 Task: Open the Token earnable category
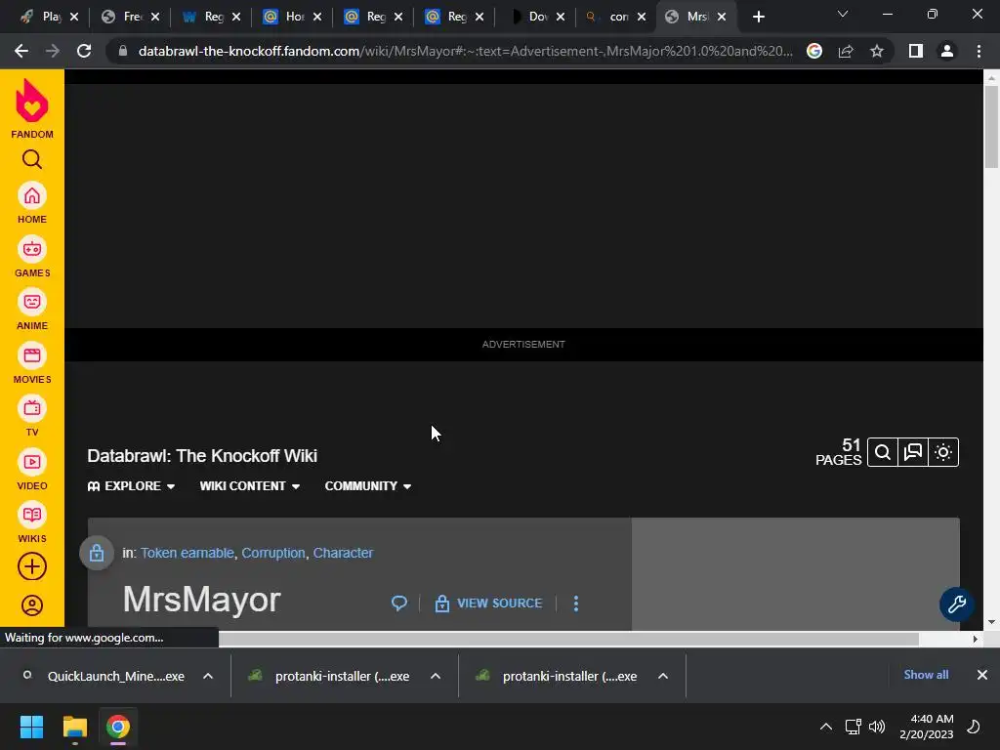187,553
